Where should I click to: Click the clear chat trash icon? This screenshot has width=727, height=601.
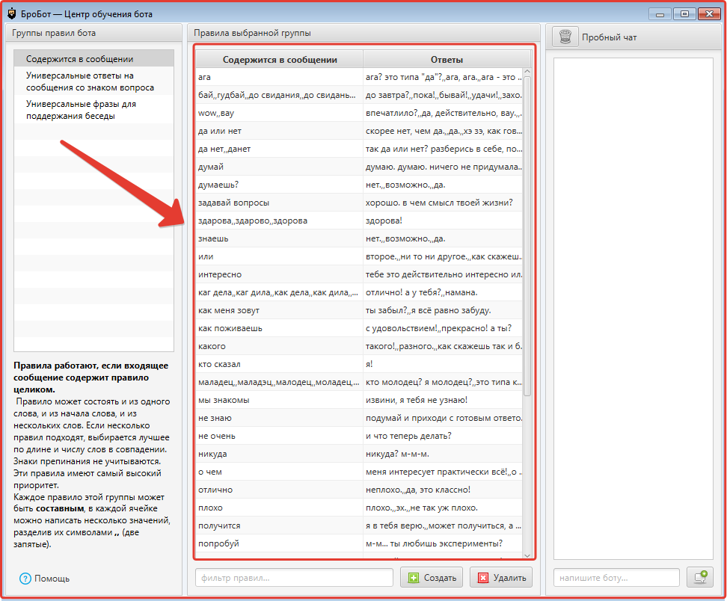click(x=565, y=37)
